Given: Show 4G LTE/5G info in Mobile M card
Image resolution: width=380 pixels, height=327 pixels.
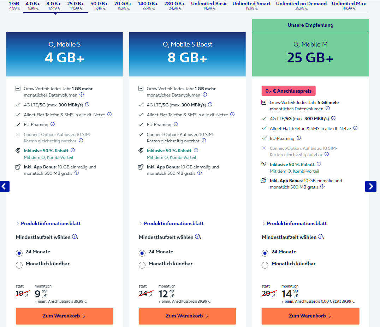Looking at the screenshot, I should click(x=333, y=118).
